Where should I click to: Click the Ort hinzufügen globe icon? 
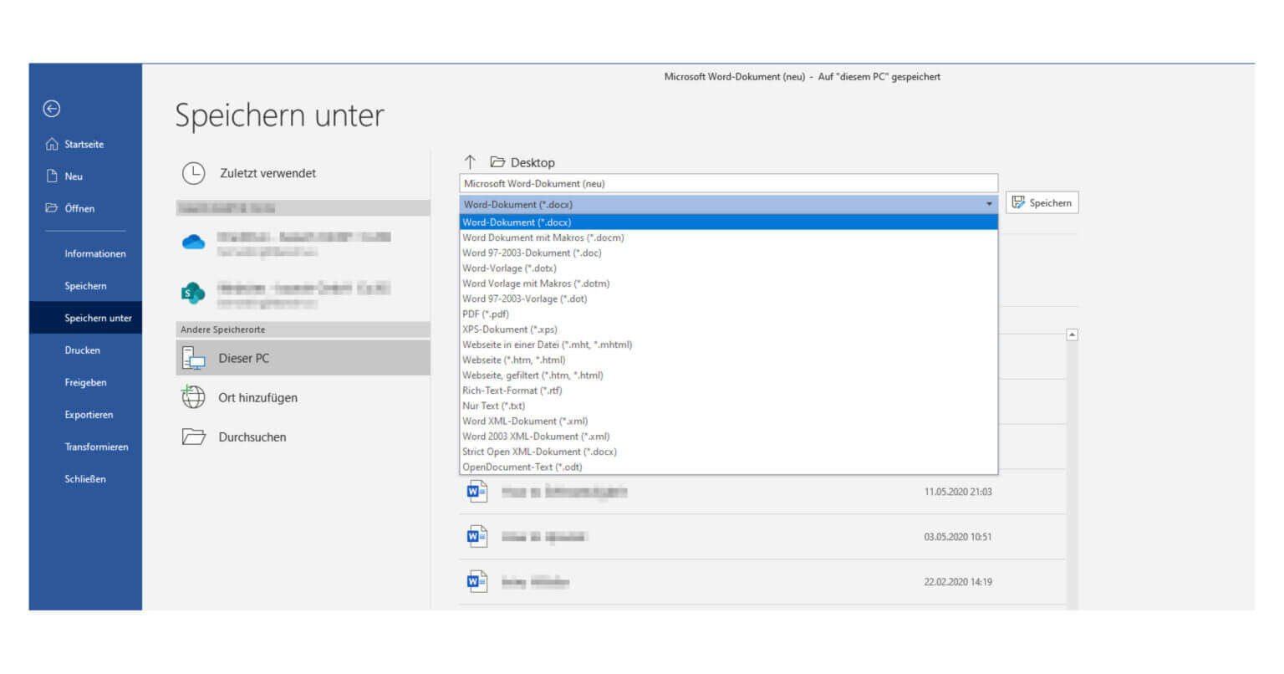click(x=193, y=397)
